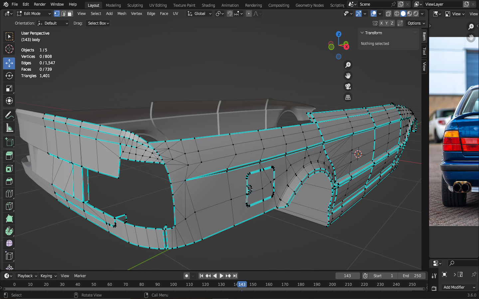479x299 pixels.
Task: Pick the Annotate pencil tool
Action: coord(9,115)
